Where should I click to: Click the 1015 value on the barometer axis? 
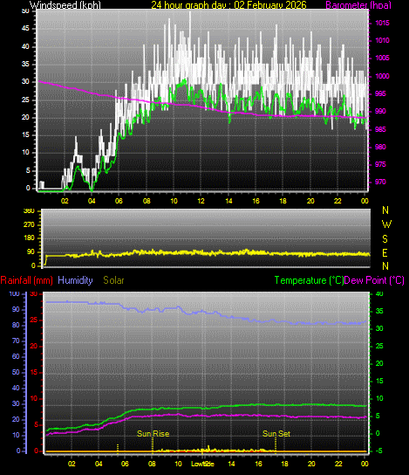pyautogui.click(x=382, y=23)
